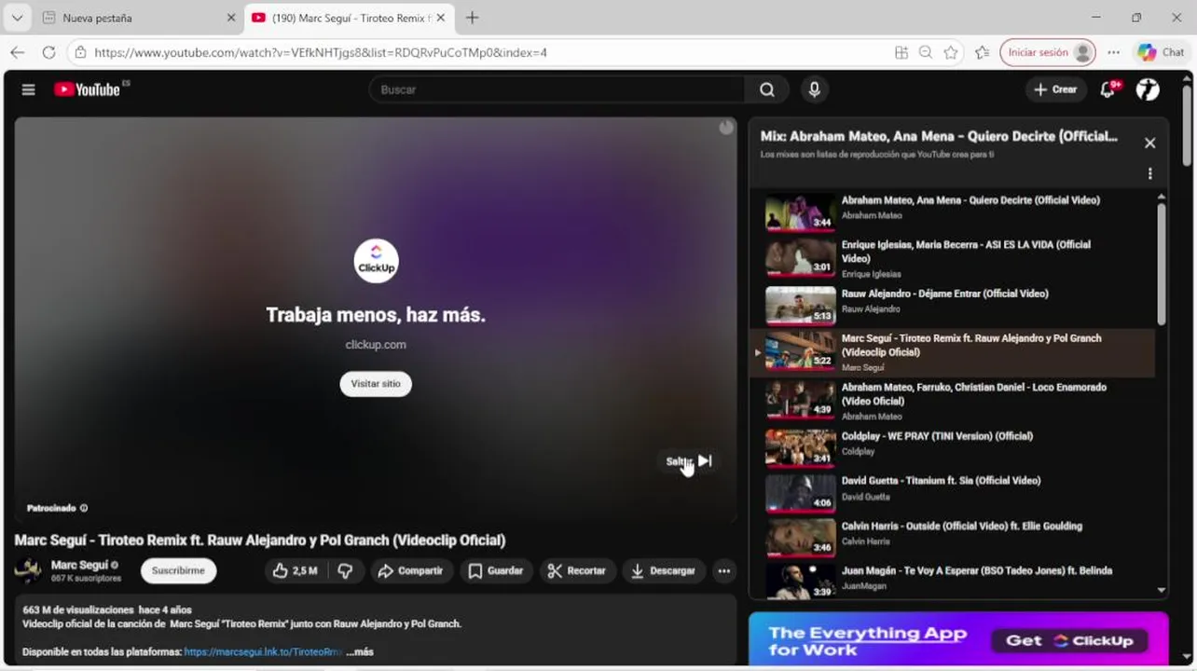The width and height of the screenshot is (1197, 671).
Task: Click Iniciar sesión browser sign-in button
Action: [1048, 52]
